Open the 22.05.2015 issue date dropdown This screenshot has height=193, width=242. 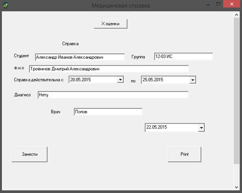coord(201,128)
